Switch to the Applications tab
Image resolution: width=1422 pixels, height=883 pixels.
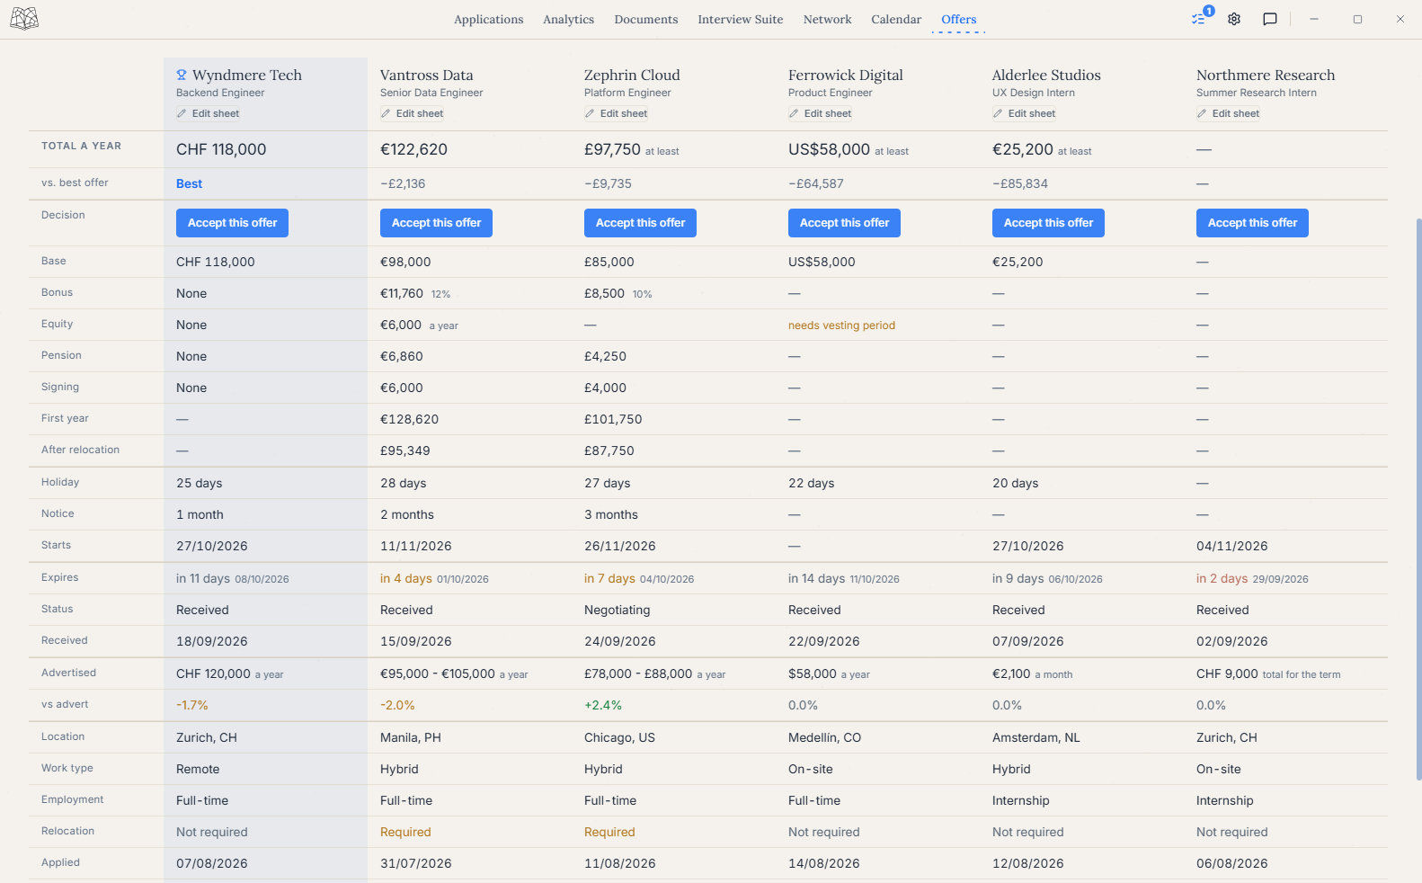tap(488, 19)
